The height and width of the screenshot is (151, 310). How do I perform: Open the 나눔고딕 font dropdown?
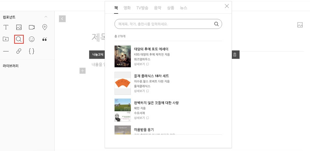tap(97, 55)
